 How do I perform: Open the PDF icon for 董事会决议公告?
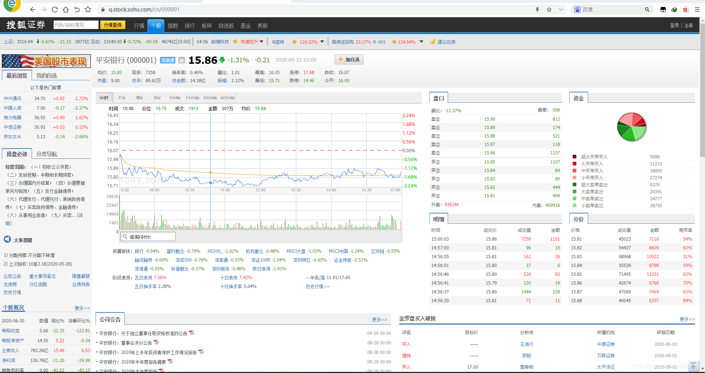pos(156,342)
